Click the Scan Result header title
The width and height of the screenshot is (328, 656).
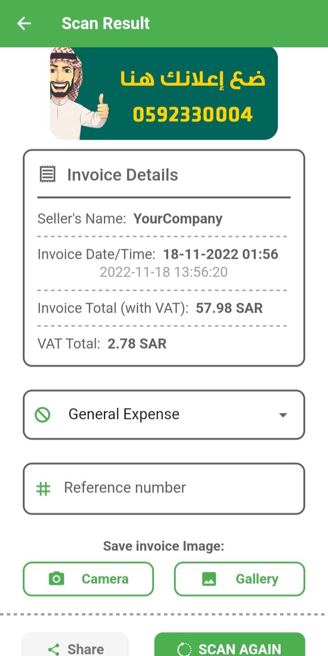coord(106,23)
